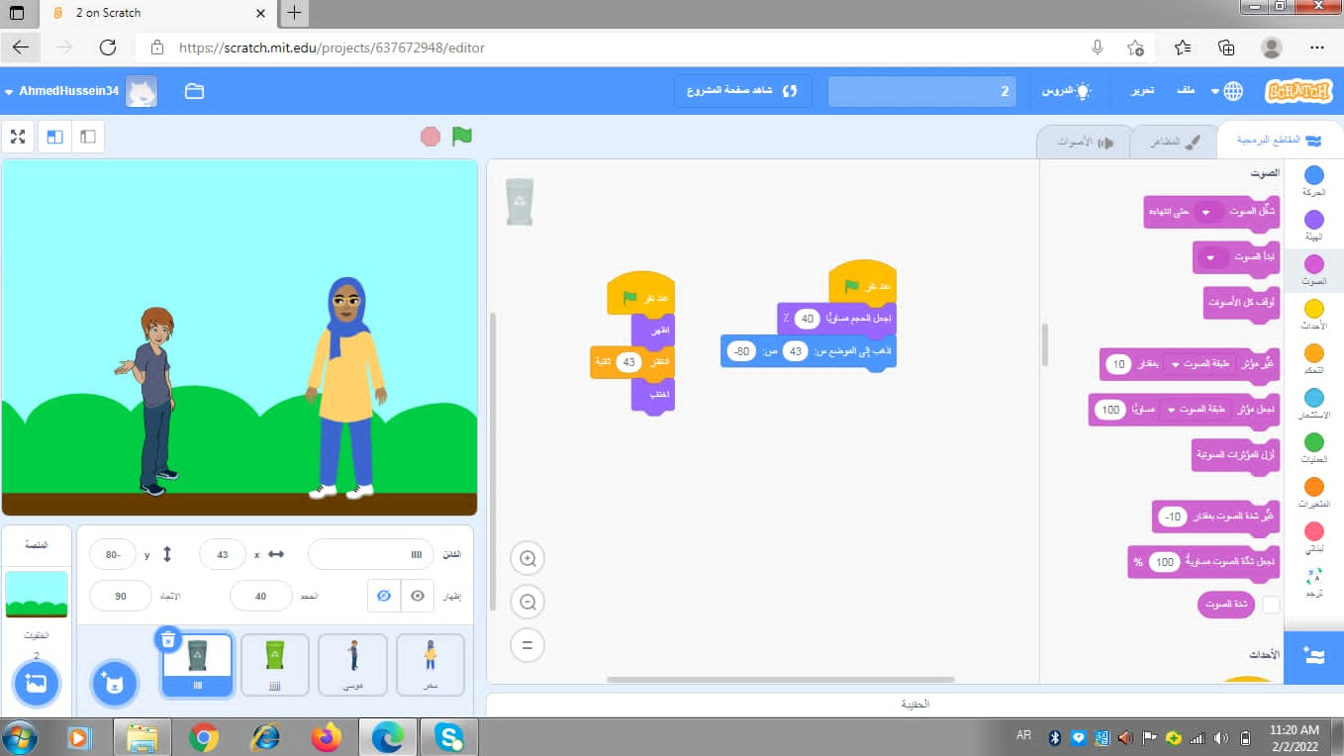Open Edge favorites star icon
The width and height of the screenshot is (1344, 756).
click(x=1183, y=47)
